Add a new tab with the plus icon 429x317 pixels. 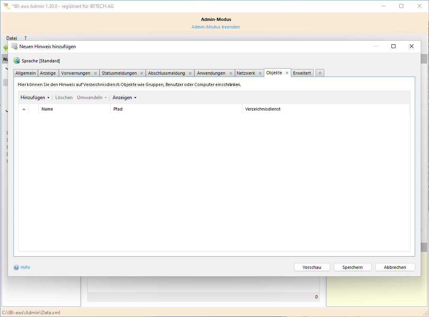[320, 73]
